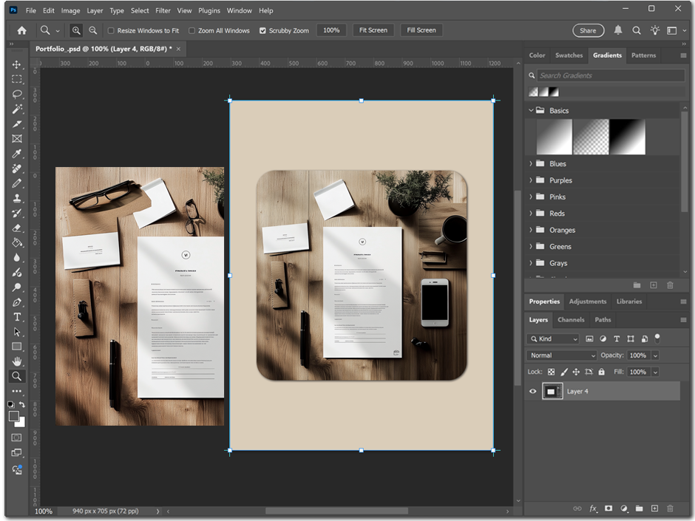Disable the Scrubby Zoom checkbox
The width and height of the screenshot is (695, 521).
tap(262, 30)
